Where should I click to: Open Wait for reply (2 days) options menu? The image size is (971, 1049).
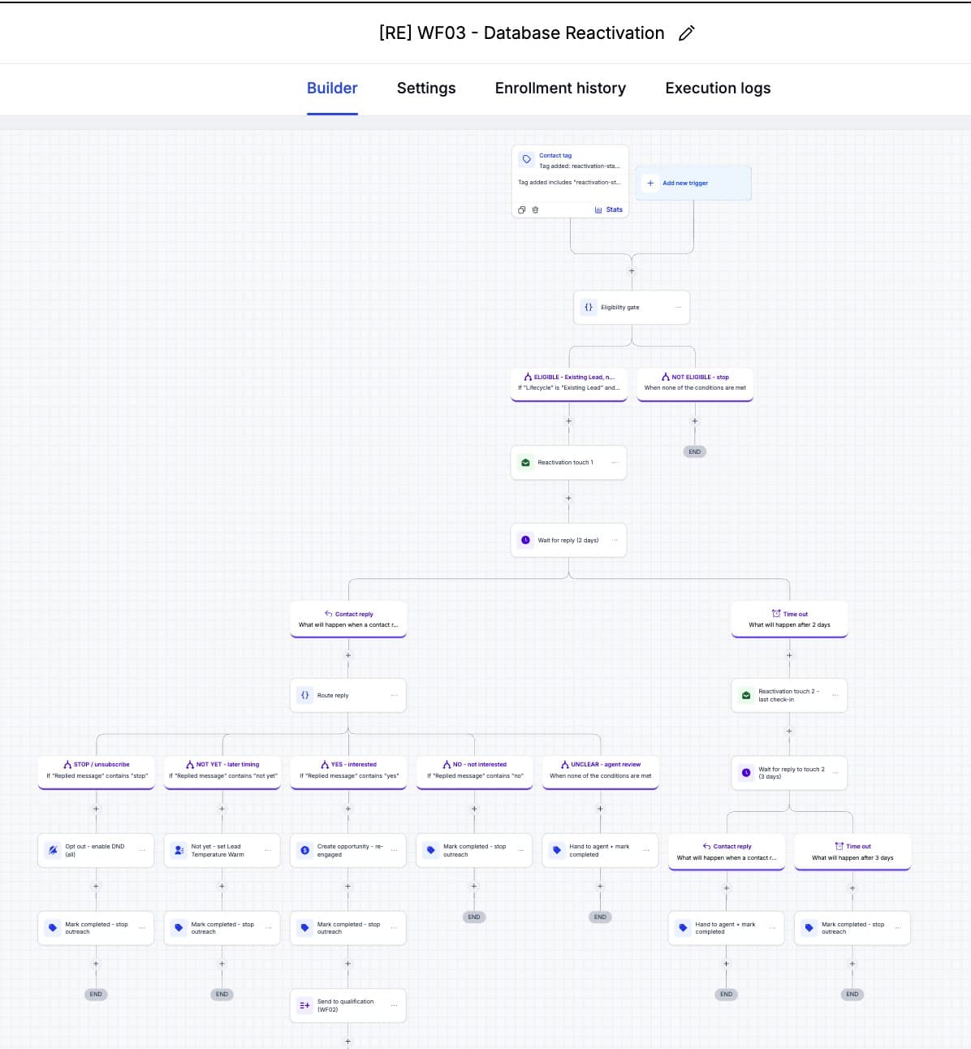[x=615, y=540]
